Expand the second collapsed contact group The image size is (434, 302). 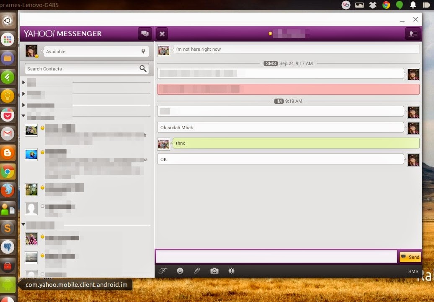pyautogui.click(x=23, y=94)
